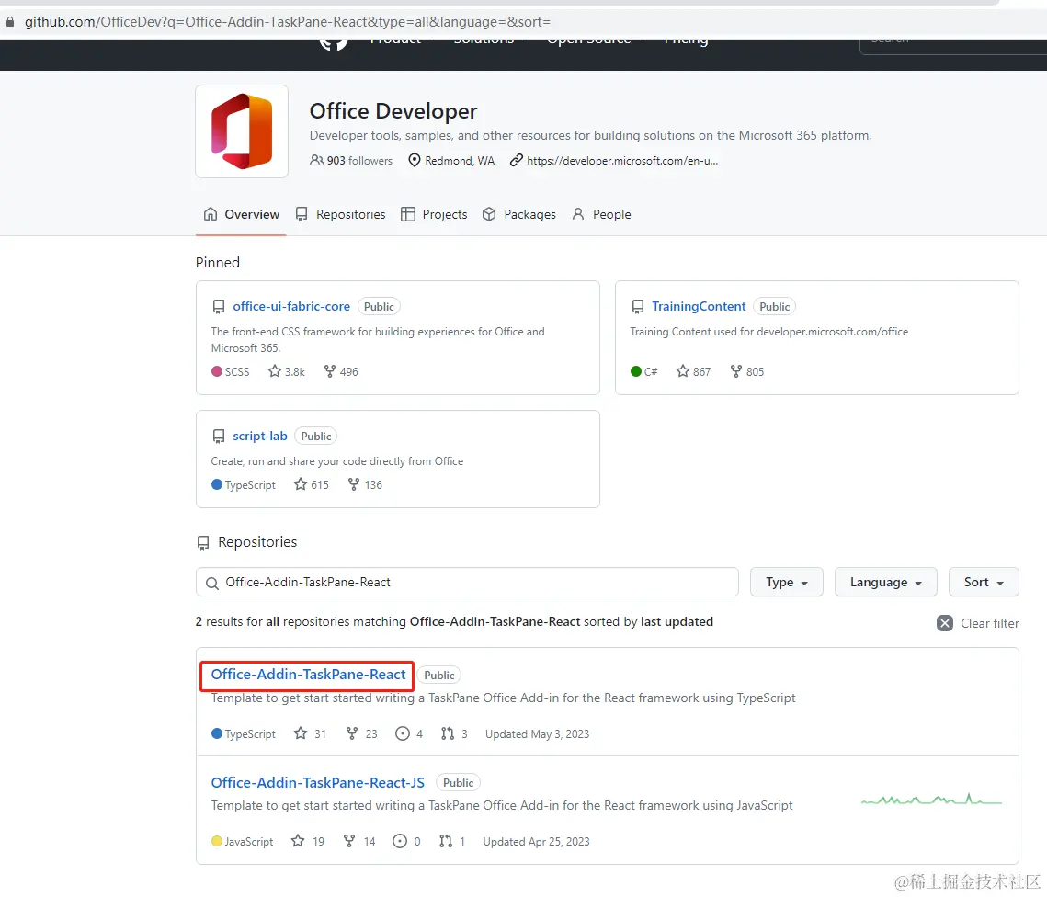Expand the Language filter dropdown
This screenshot has width=1047, height=897.
(x=886, y=582)
